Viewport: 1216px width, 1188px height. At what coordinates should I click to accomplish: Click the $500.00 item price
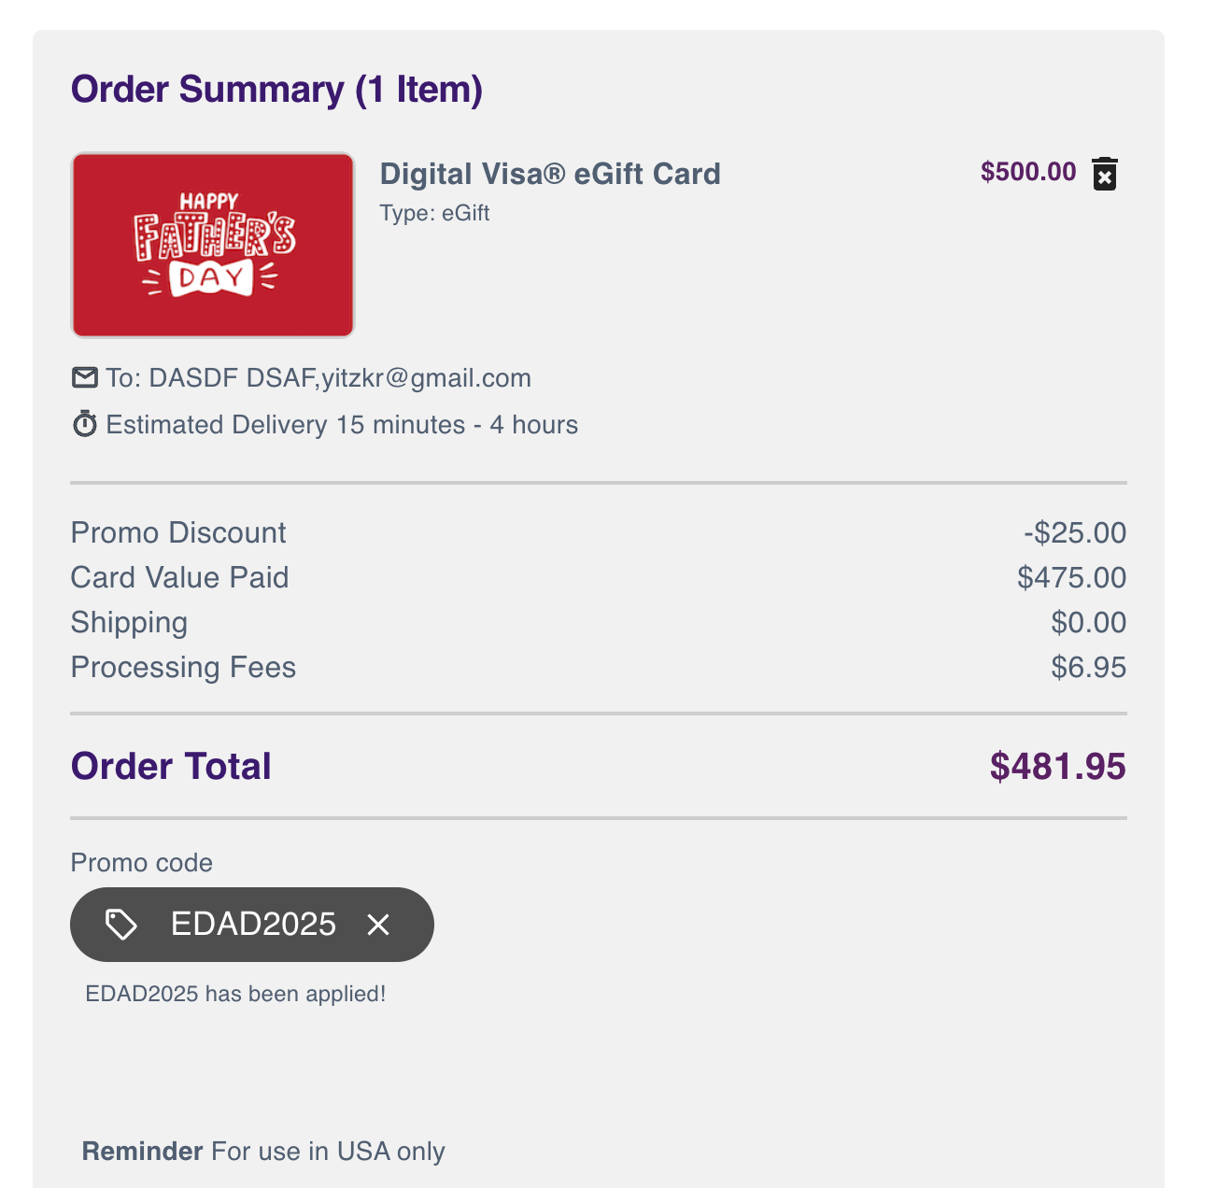(1028, 172)
